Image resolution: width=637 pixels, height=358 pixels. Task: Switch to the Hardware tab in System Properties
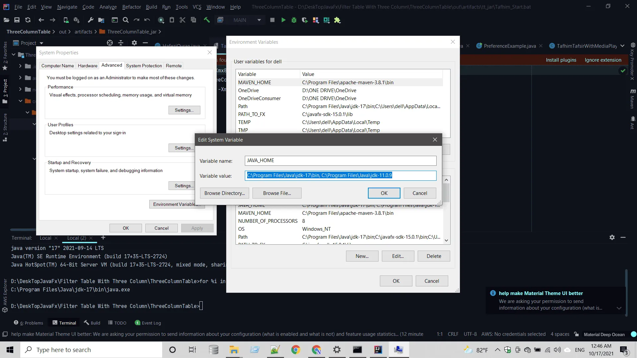(x=88, y=66)
